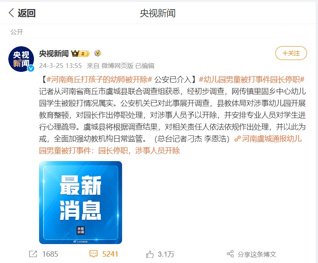Open hashtag 河南商丘打孩子的幼师被开除
318x263 pixels.
(100, 79)
